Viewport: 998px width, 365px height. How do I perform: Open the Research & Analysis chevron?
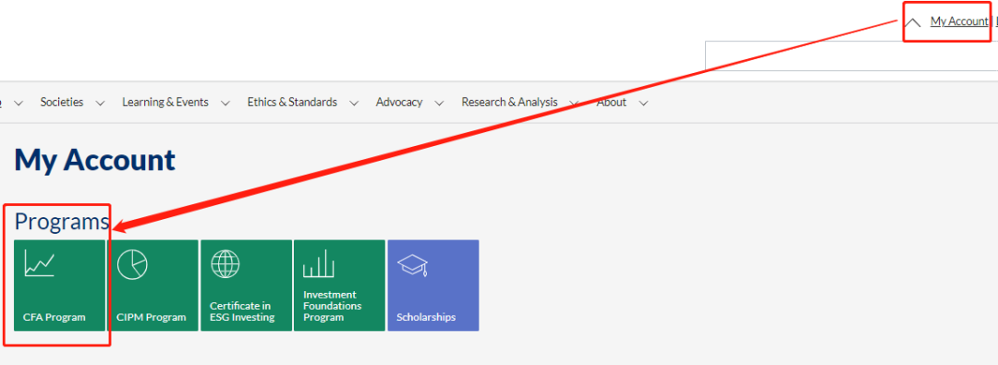pos(574,103)
